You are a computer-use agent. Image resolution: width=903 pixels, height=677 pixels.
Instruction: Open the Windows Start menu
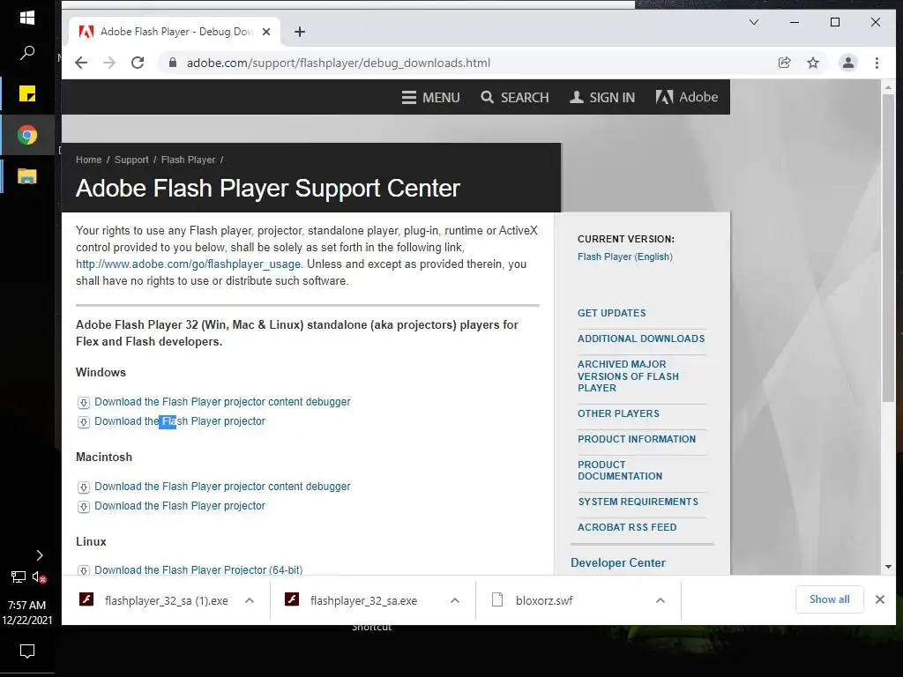[27, 18]
